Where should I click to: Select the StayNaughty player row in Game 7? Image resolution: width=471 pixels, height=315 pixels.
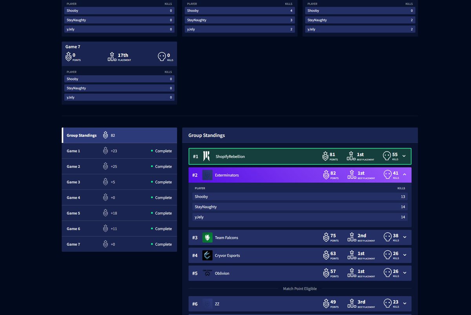(119, 88)
